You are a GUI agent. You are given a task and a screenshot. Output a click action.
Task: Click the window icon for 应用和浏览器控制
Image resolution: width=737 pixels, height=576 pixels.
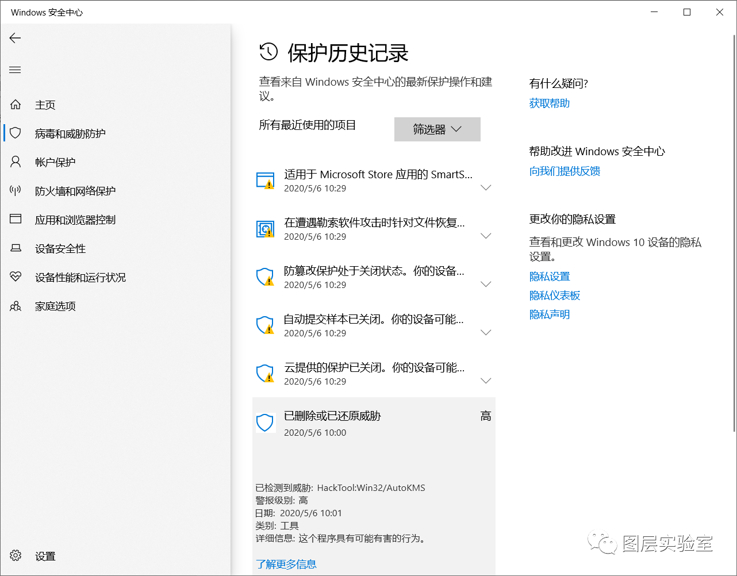click(x=16, y=219)
